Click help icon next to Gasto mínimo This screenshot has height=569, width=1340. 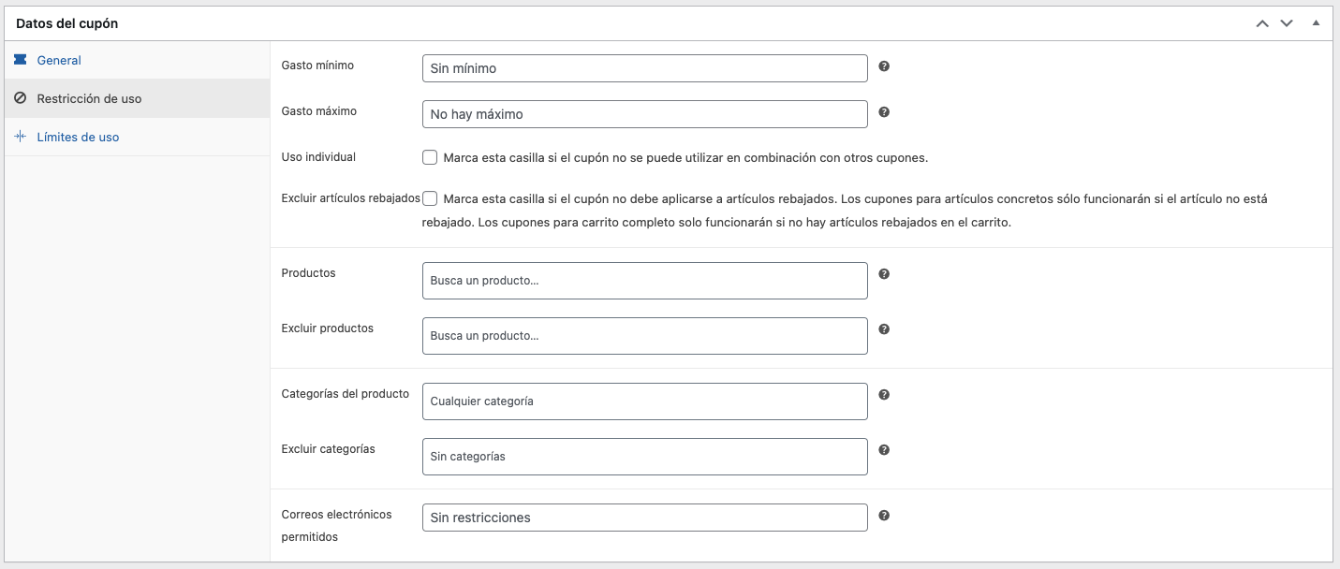(884, 66)
